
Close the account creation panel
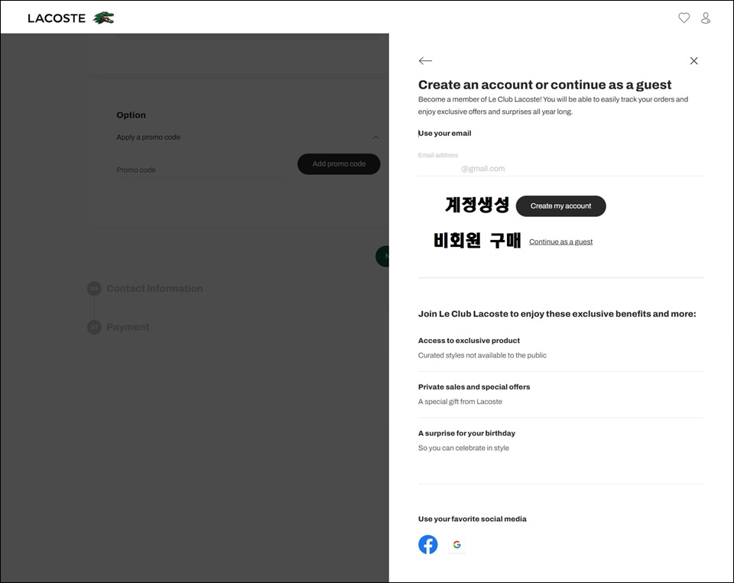point(693,61)
